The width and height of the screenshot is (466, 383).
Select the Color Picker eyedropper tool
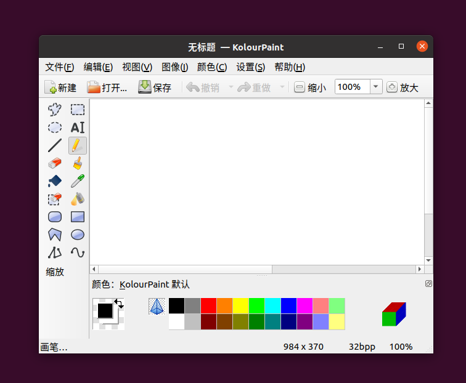(78, 181)
